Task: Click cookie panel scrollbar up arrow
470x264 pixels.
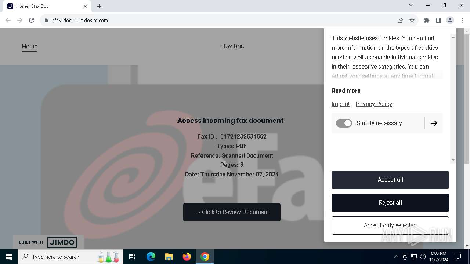Action: pos(453,37)
